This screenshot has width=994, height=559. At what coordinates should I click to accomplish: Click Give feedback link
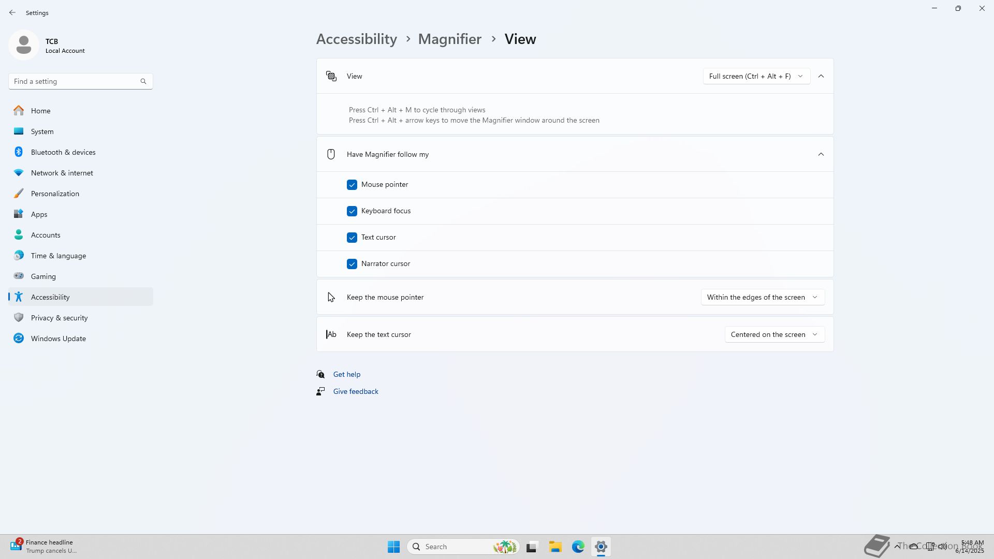point(355,391)
